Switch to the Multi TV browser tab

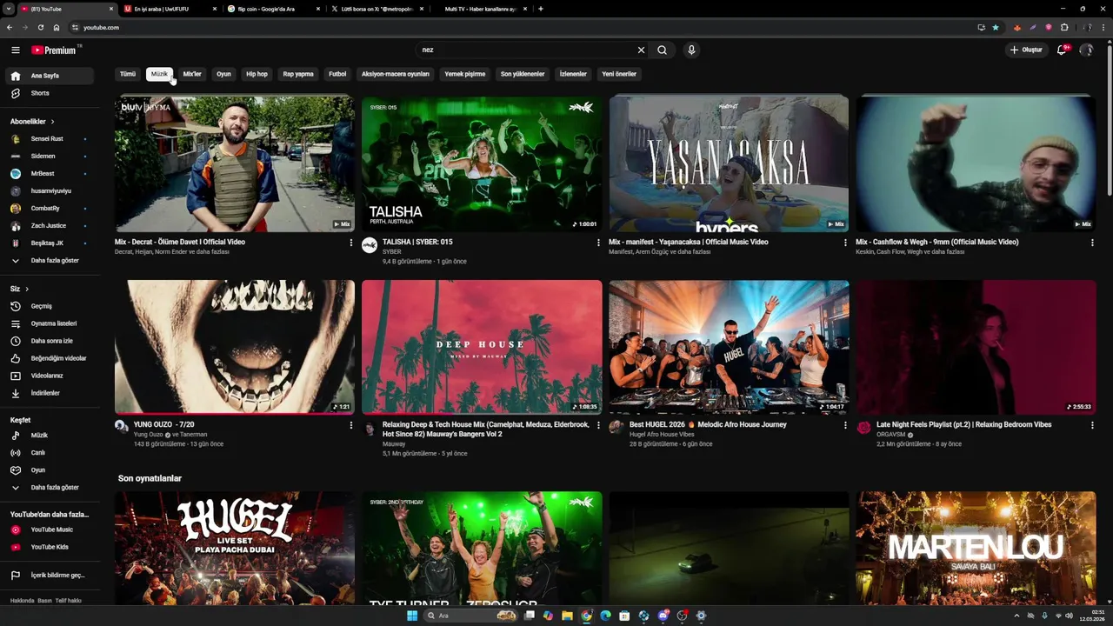click(479, 9)
